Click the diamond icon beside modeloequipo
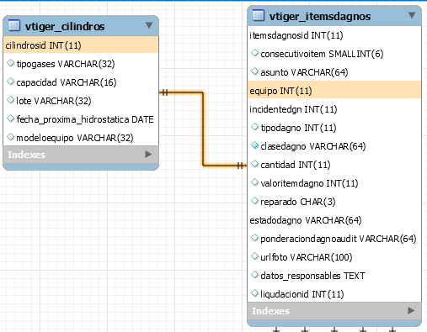The image size is (427, 332). (x=10, y=137)
